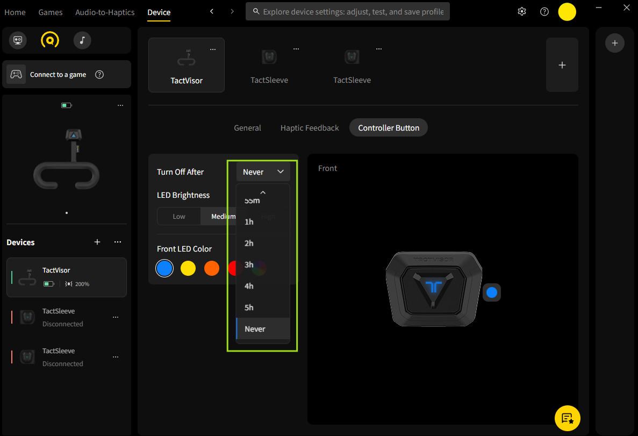Open the Home tab

click(x=15, y=12)
